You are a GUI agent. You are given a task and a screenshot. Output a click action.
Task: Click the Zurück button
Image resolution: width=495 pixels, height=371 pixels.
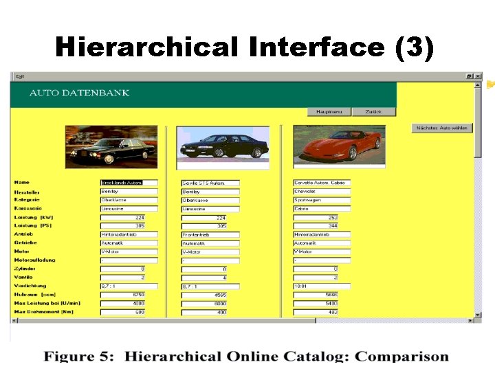pyautogui.click(x=373, y=112)
